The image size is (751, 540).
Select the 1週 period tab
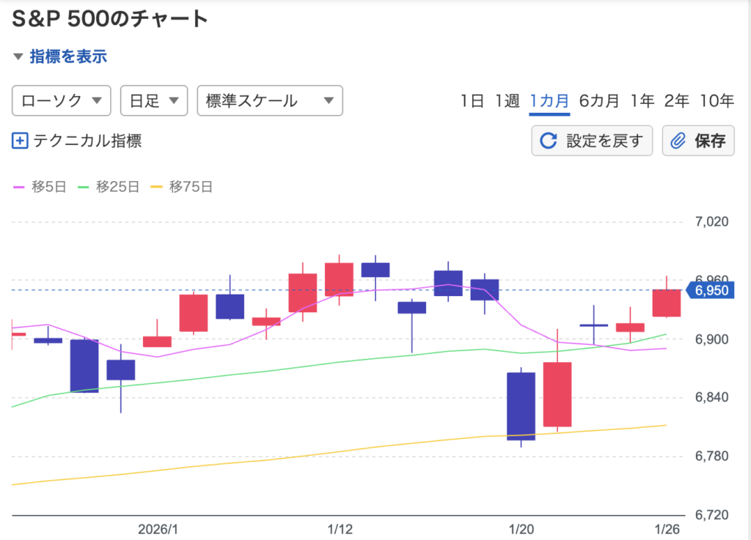(x=507, y=101)
